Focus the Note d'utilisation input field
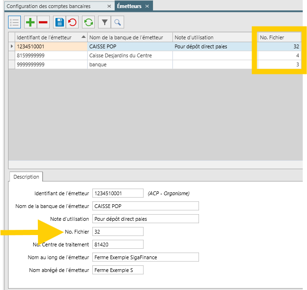 tap(145, 219)
